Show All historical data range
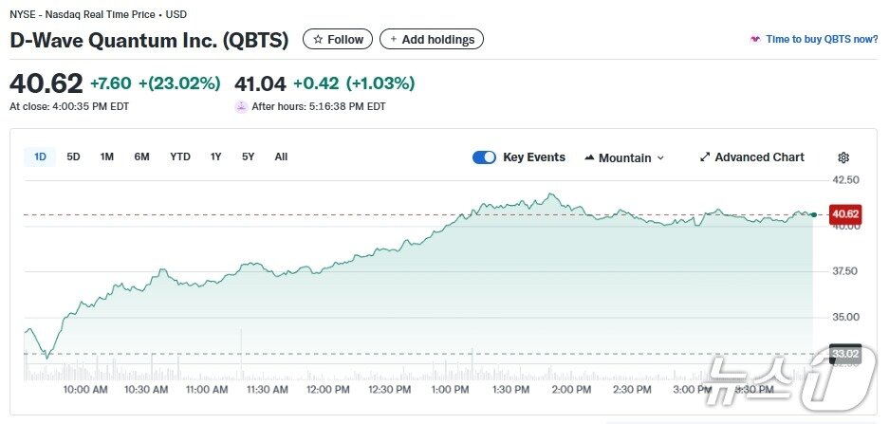 [281, 157]
